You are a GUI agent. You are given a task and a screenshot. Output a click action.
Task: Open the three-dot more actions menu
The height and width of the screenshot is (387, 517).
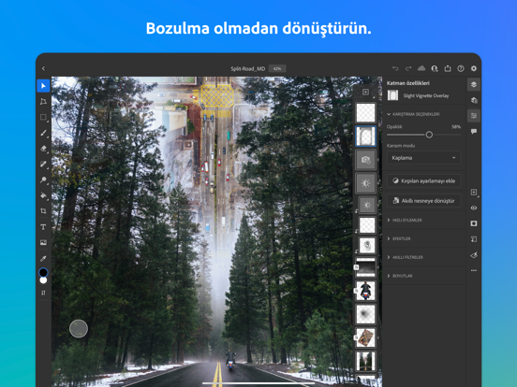pyautogui.click(x=474, y=270)
